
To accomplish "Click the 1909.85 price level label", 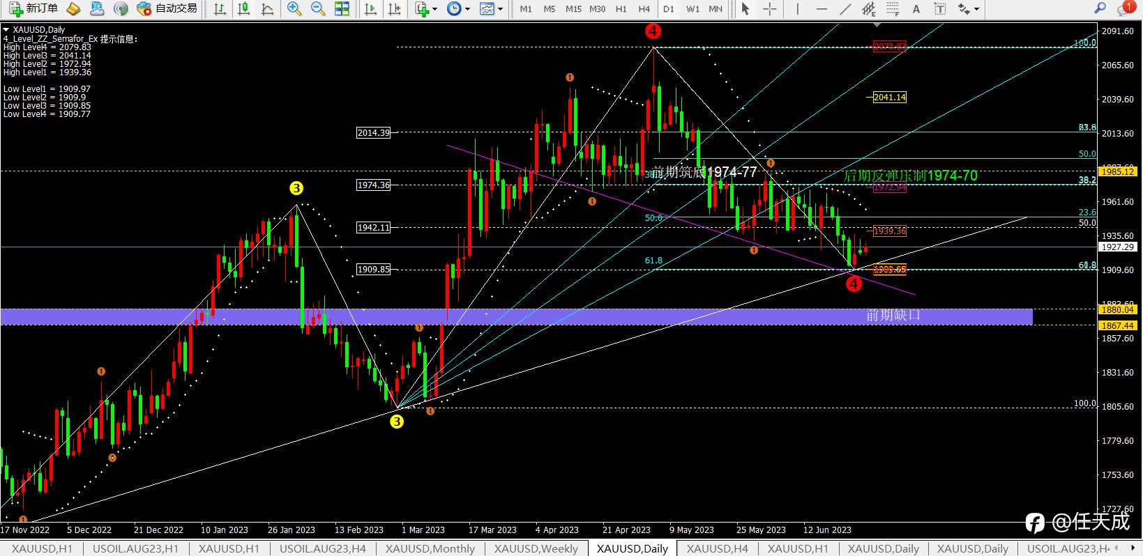I will coord(374,269).
